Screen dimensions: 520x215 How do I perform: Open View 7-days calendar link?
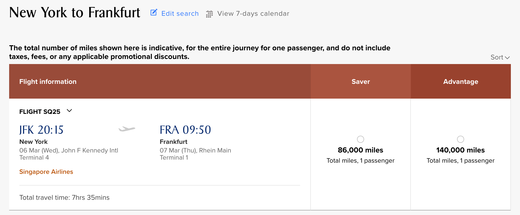click(x=253, y=13)
